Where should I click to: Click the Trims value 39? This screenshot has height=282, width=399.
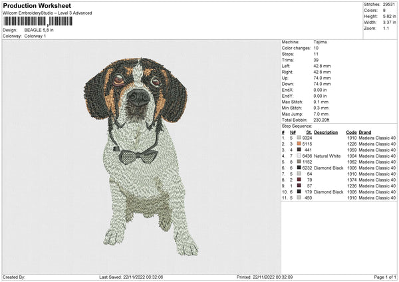point(316,60)
